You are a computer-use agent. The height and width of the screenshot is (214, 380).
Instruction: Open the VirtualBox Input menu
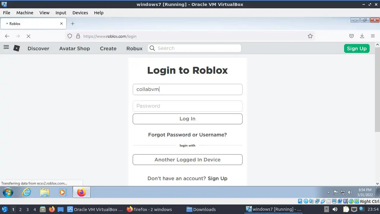pos(61,13)
